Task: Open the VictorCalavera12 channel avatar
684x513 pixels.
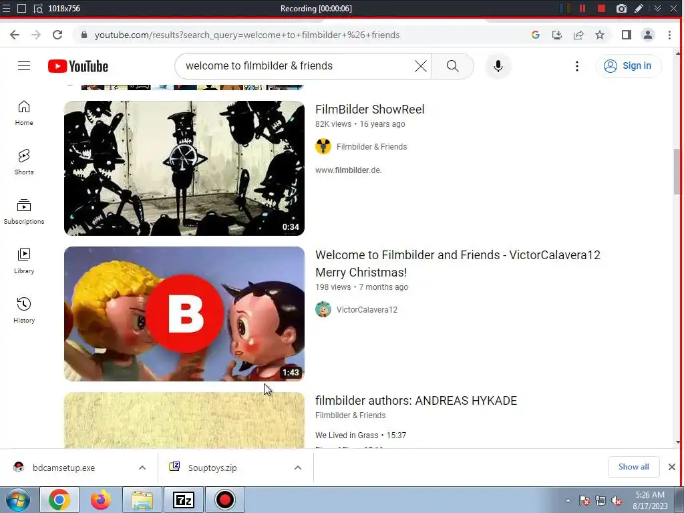Action: pos(323,310)
